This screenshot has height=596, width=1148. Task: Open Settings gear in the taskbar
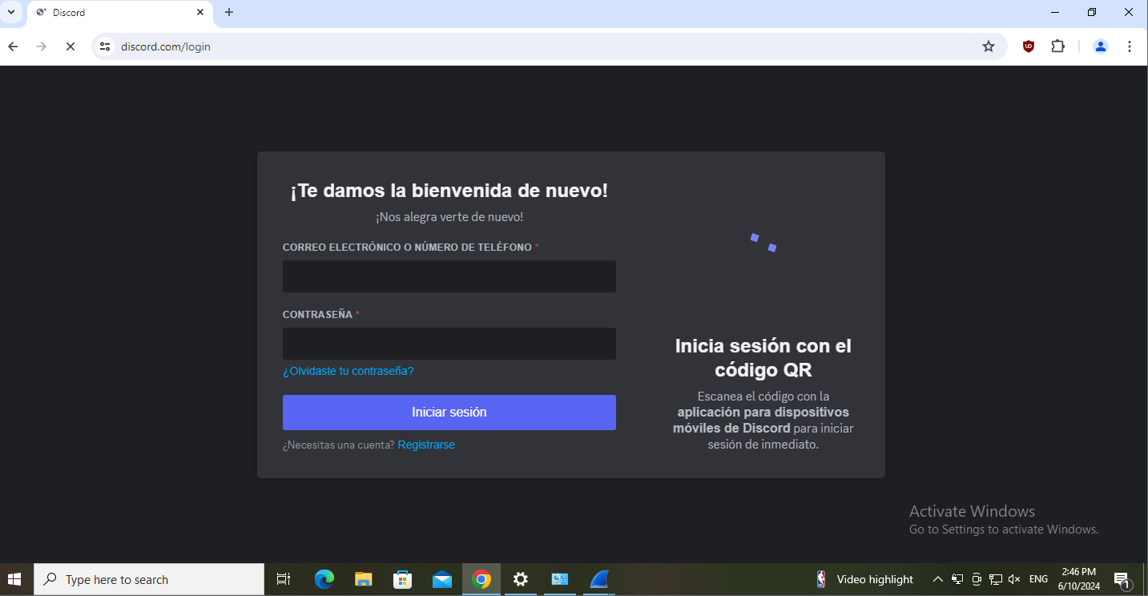pos(521,579)
